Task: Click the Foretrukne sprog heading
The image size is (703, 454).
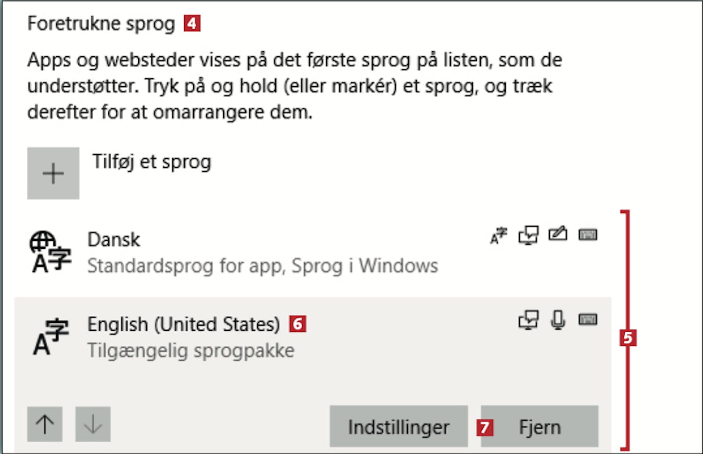Action: (101, 23)
